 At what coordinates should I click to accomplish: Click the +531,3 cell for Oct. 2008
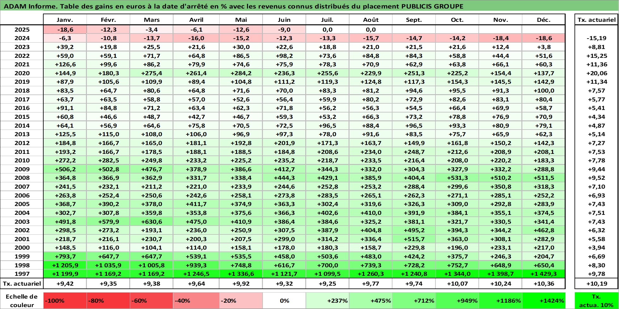(x=457, y=178)
